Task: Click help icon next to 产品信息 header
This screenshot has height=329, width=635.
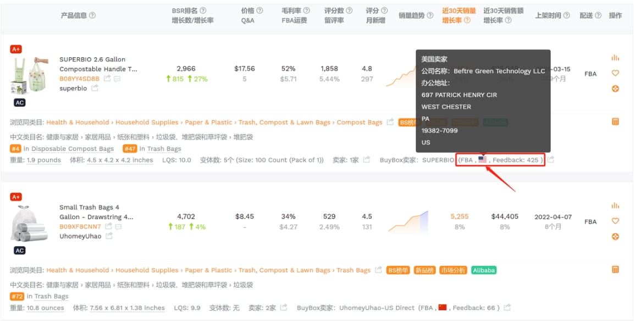Action: click(x=92, y=15)
